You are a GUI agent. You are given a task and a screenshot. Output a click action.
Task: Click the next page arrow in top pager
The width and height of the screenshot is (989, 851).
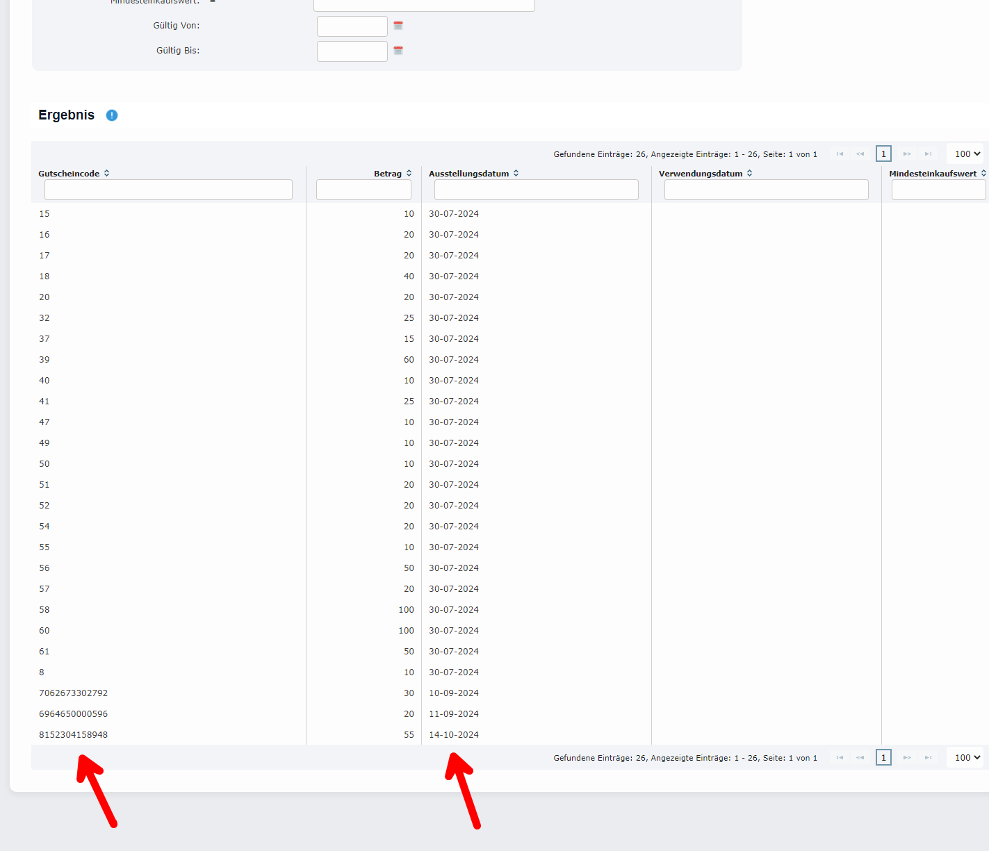pyautogui.click(x=907, y=154)
